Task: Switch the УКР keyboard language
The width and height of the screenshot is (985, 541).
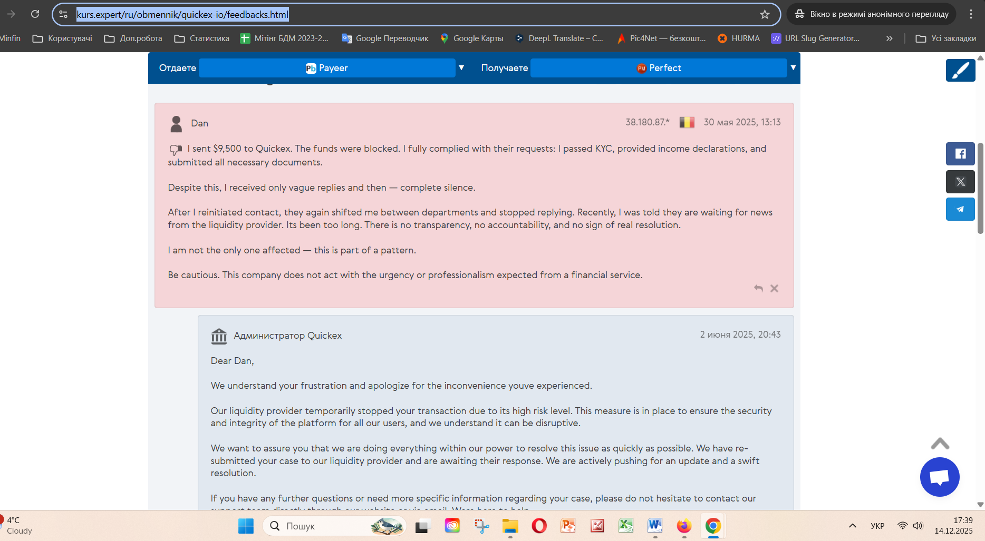Action: coord(877,526)
